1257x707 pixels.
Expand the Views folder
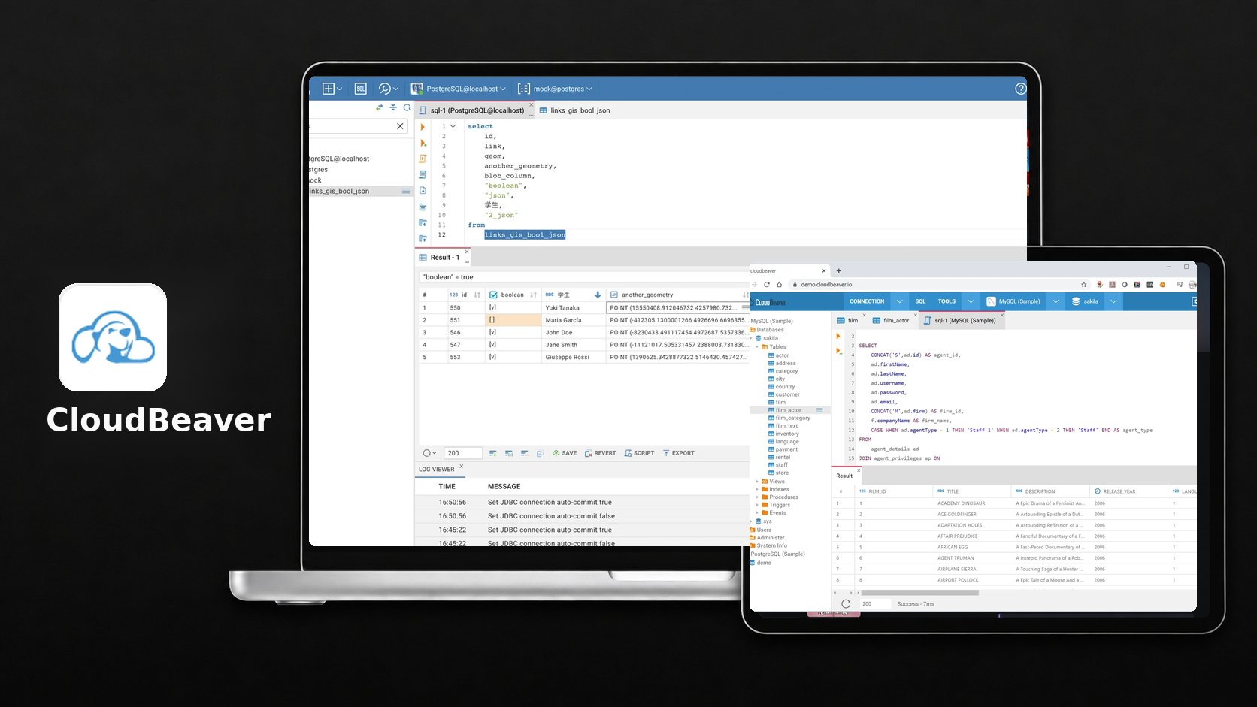pos(757,482)
